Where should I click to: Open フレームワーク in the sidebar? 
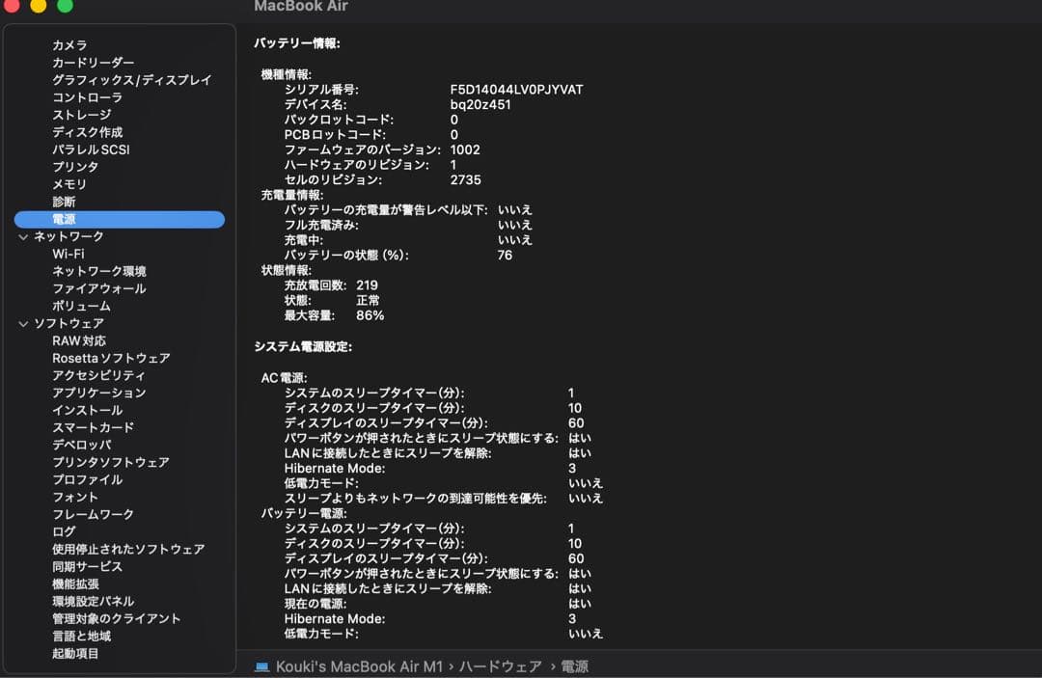coord(93,514)
